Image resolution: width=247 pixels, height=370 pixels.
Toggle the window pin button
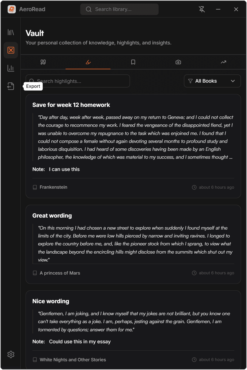pos(202,9)
